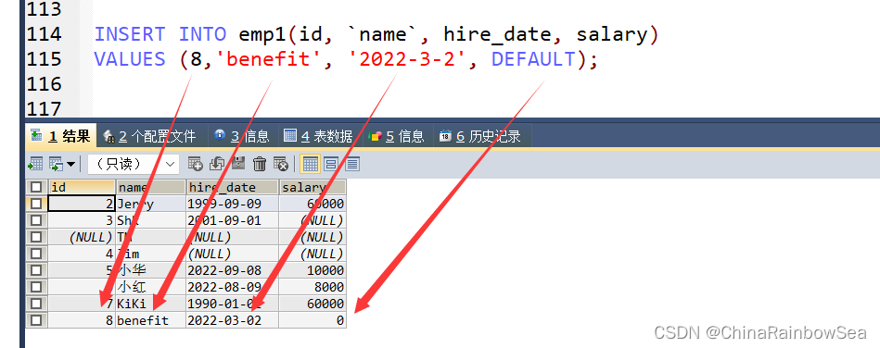Image resolution: width=880 pixels, height=348 pixels.
Task: Toggle the select-all checkbox in grid header
Action: point(36,187)
